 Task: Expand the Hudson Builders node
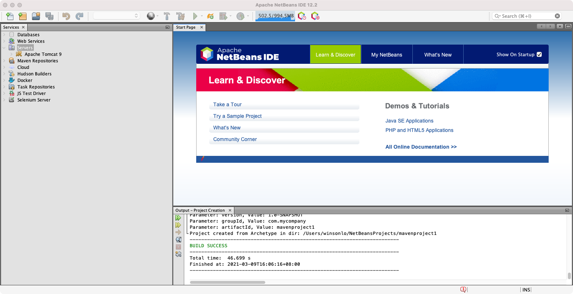tap(4, 74)
